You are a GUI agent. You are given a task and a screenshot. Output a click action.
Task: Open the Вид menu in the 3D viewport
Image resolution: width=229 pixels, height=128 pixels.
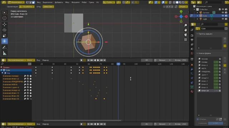(39, 2)
